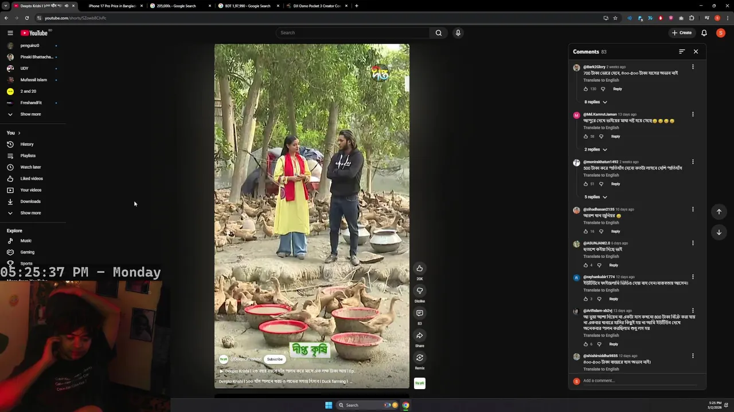Like @Md.KamrulJaman's comment
Viewport: 734px width, 412px height.
click(585, 136)
